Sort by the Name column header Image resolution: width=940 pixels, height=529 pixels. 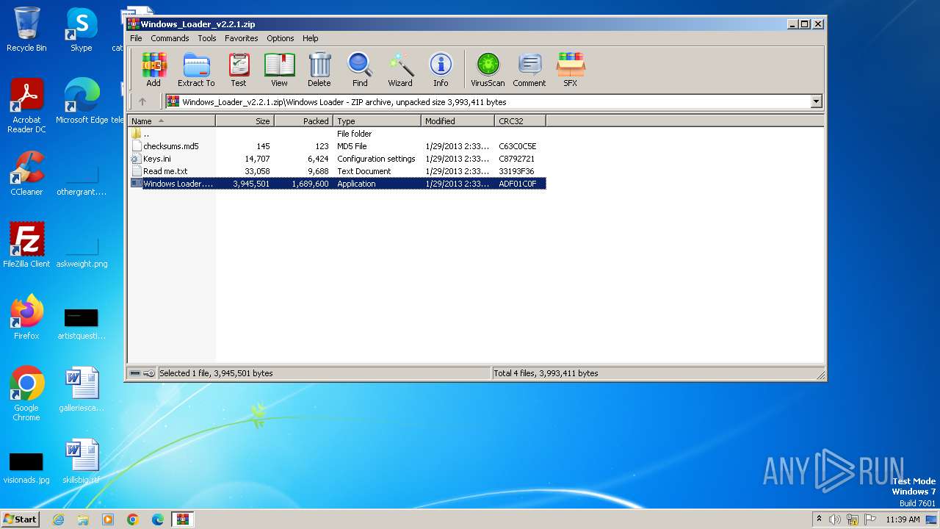171,121
